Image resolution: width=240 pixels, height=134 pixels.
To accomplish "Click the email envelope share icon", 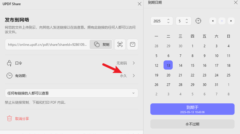I will 133,44.
